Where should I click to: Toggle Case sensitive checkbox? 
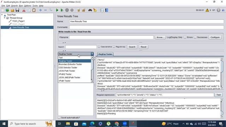pyautogui.click(x=99, y=47)
